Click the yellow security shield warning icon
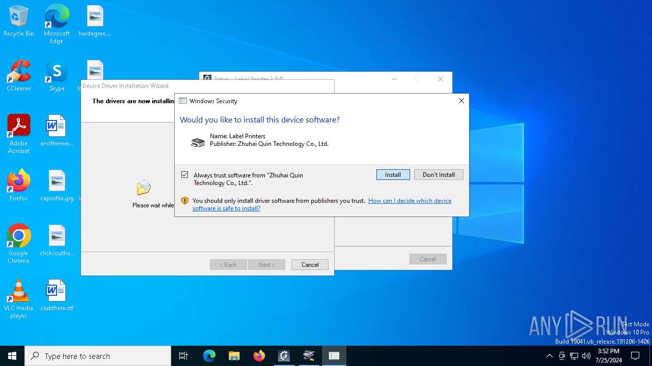Viewport: 652px width, 366px height. pyautogui.click(x=185, y=201)
